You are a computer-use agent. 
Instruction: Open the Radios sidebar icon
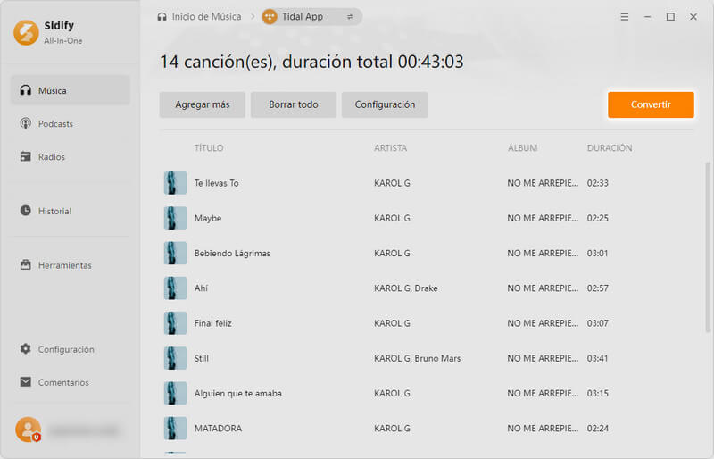point(26,156)
